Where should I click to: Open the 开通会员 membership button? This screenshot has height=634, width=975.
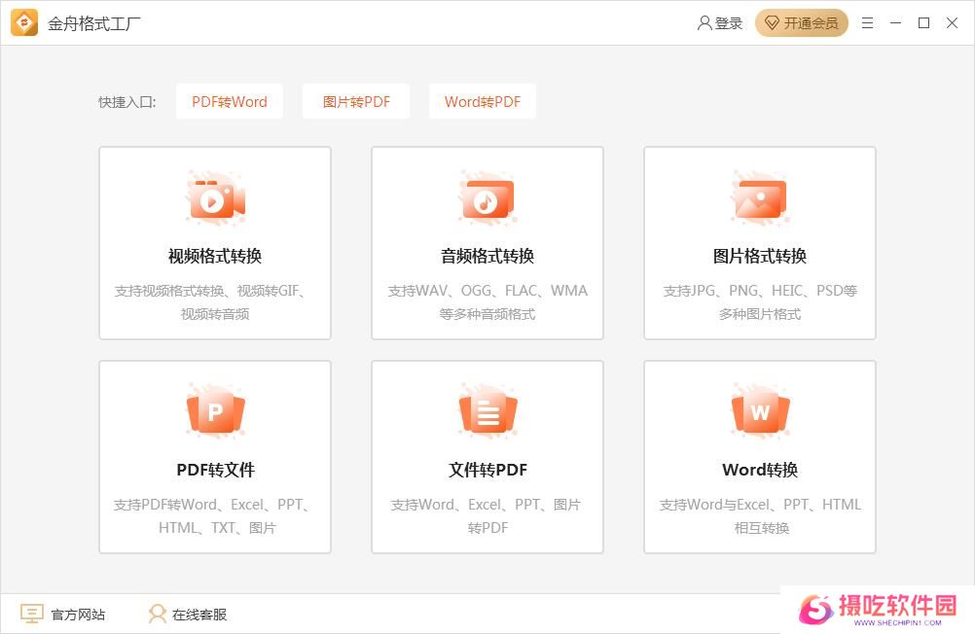[x=802, y=23]
